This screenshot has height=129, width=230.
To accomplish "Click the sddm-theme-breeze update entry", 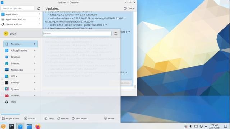I will pos(85,20).
